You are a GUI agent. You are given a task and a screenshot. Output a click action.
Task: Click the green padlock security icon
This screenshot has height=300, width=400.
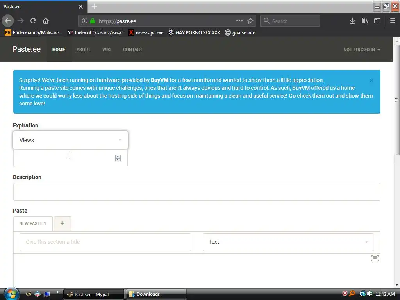93,21
